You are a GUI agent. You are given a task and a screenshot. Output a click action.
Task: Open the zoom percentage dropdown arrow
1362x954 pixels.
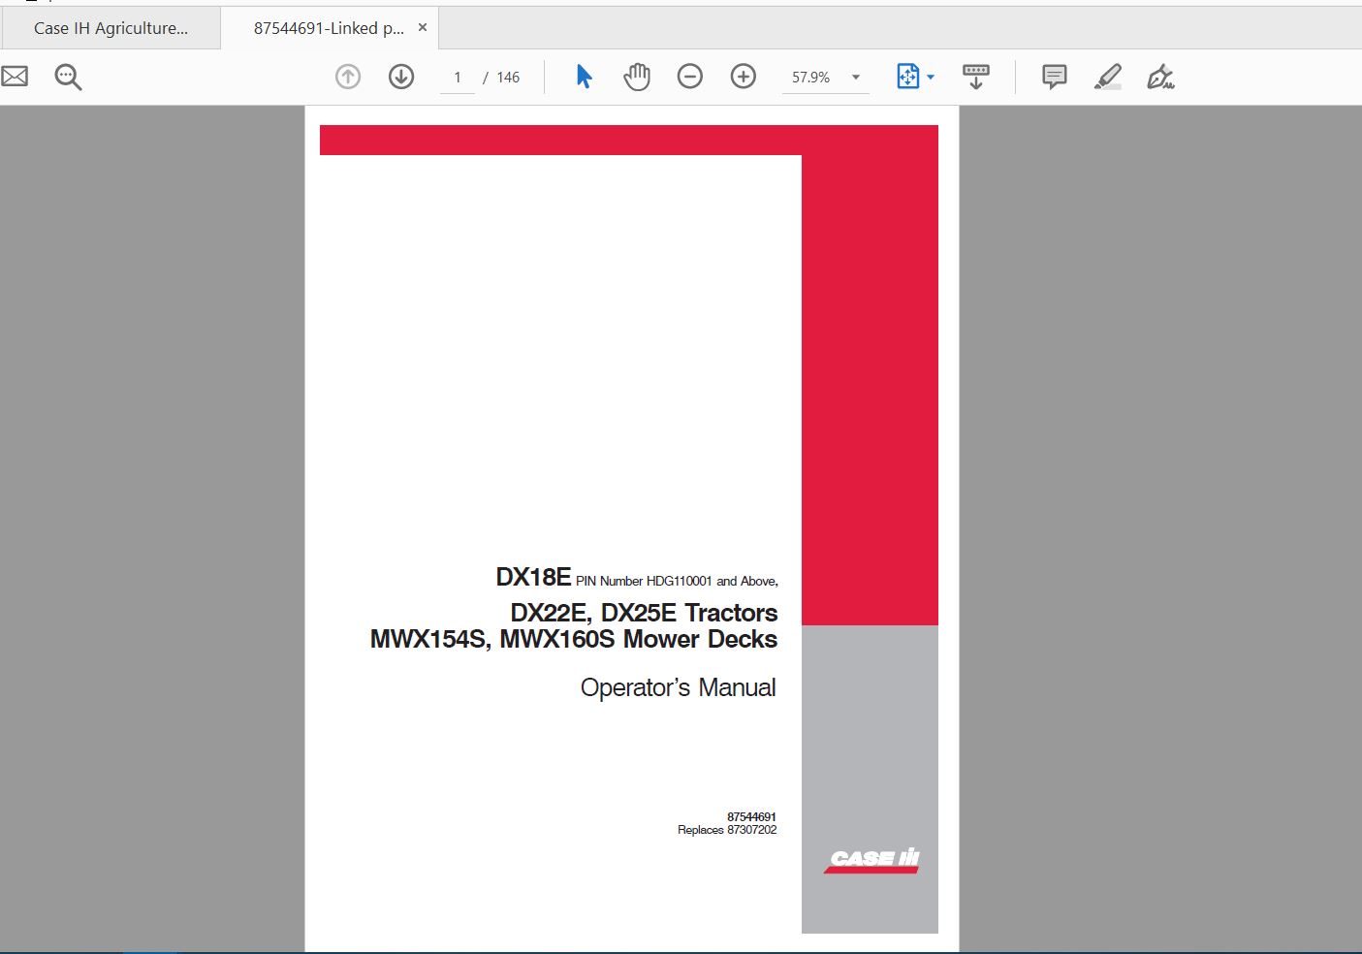point(856,78)
